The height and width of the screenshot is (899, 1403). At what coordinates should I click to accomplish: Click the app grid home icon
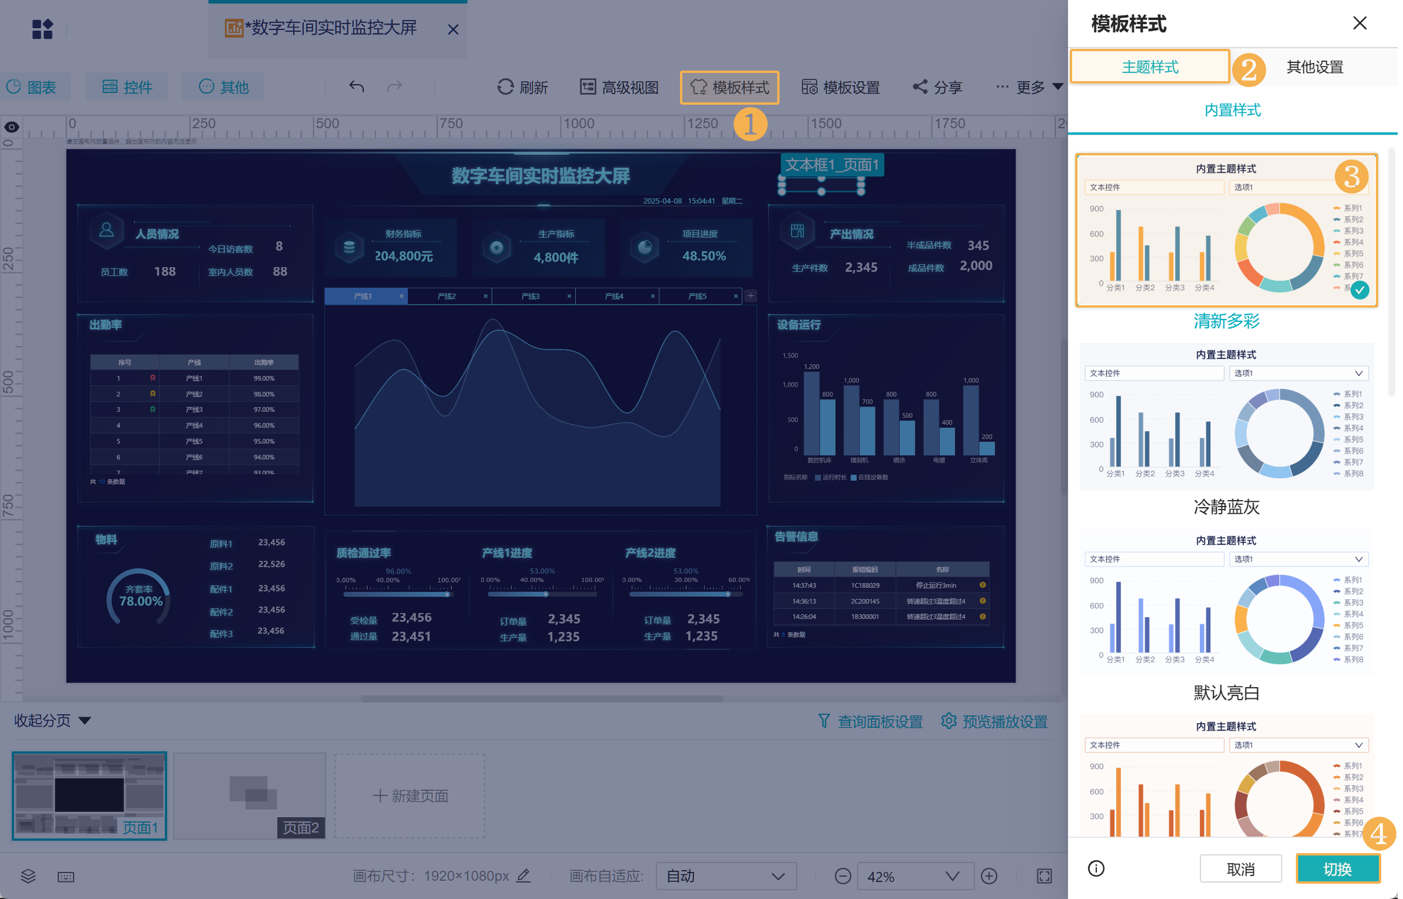click(x=42, y=29)
